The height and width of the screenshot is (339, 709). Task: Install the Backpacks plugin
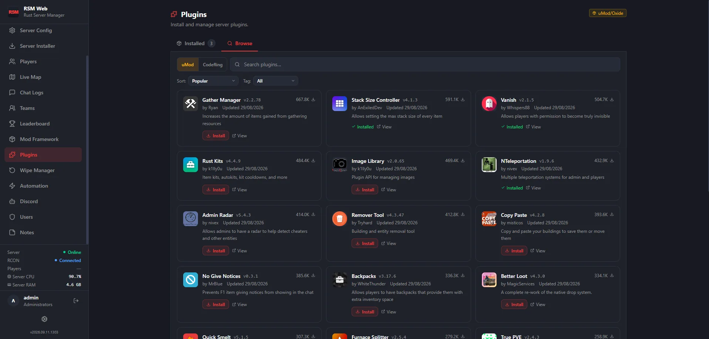click(365, 312)
